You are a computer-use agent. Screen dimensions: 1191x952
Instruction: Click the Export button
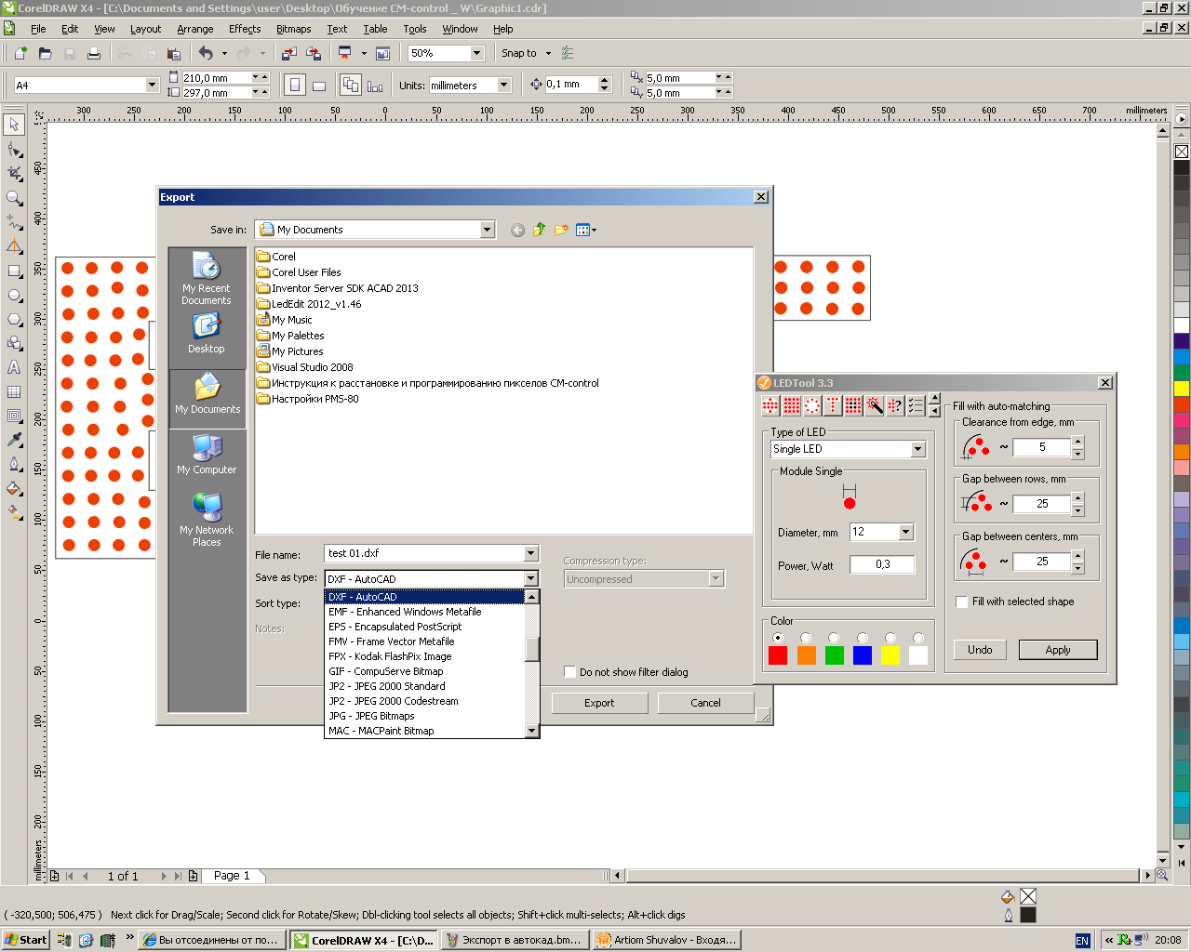pos(599,703)
